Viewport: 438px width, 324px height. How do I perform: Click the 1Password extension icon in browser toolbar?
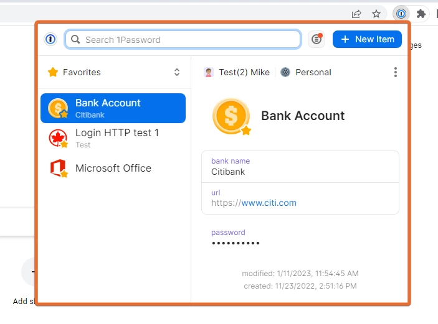401,14
